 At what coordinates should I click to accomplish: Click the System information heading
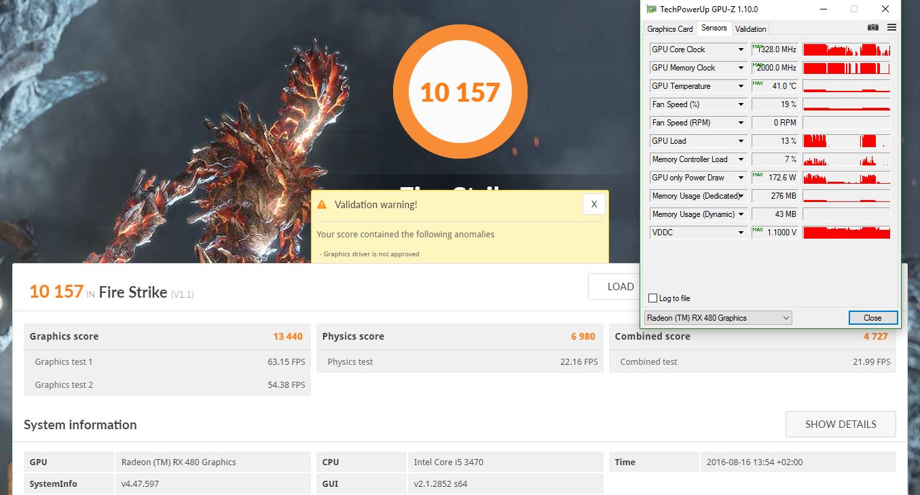80,425
